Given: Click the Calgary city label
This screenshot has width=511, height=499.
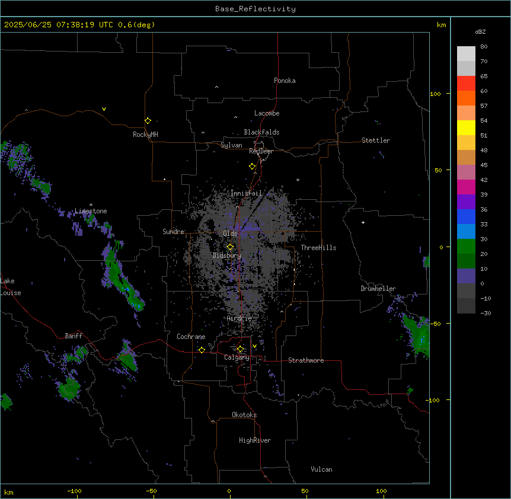Looking at the screenshot, I should pos(237,357).
